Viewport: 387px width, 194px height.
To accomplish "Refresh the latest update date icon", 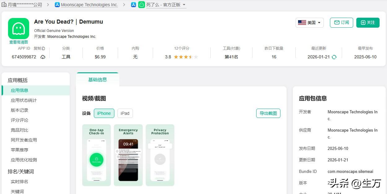I will 334,57.
